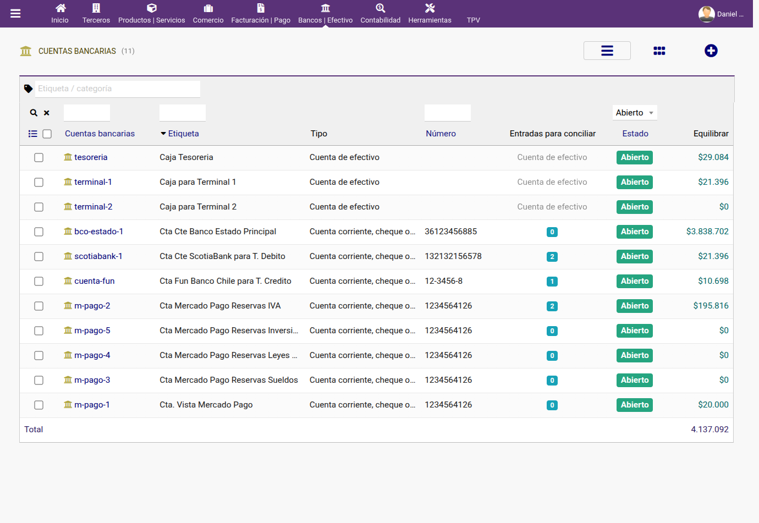Click the bank icon of bco-estado-1

point(68,232)
